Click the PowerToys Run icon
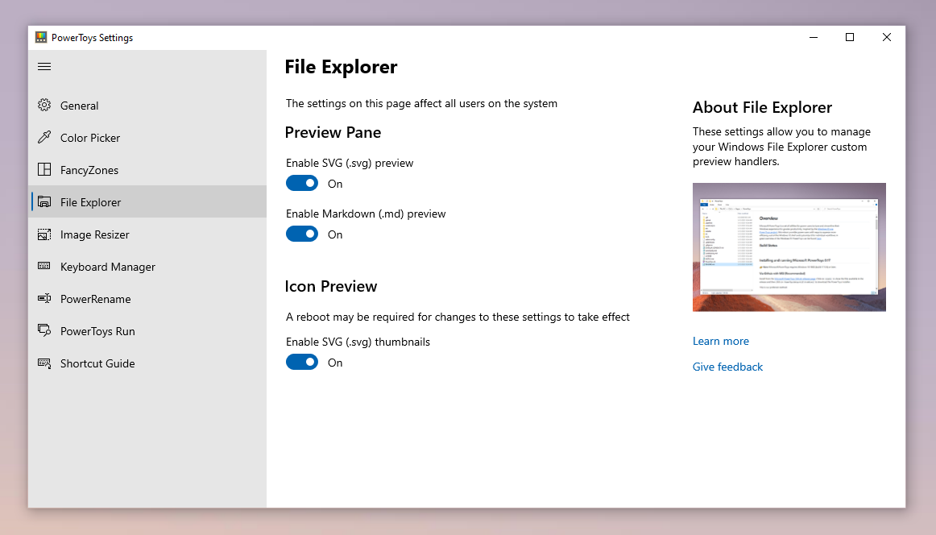This screenshot has height=535, width=936. tap(44, 330)
